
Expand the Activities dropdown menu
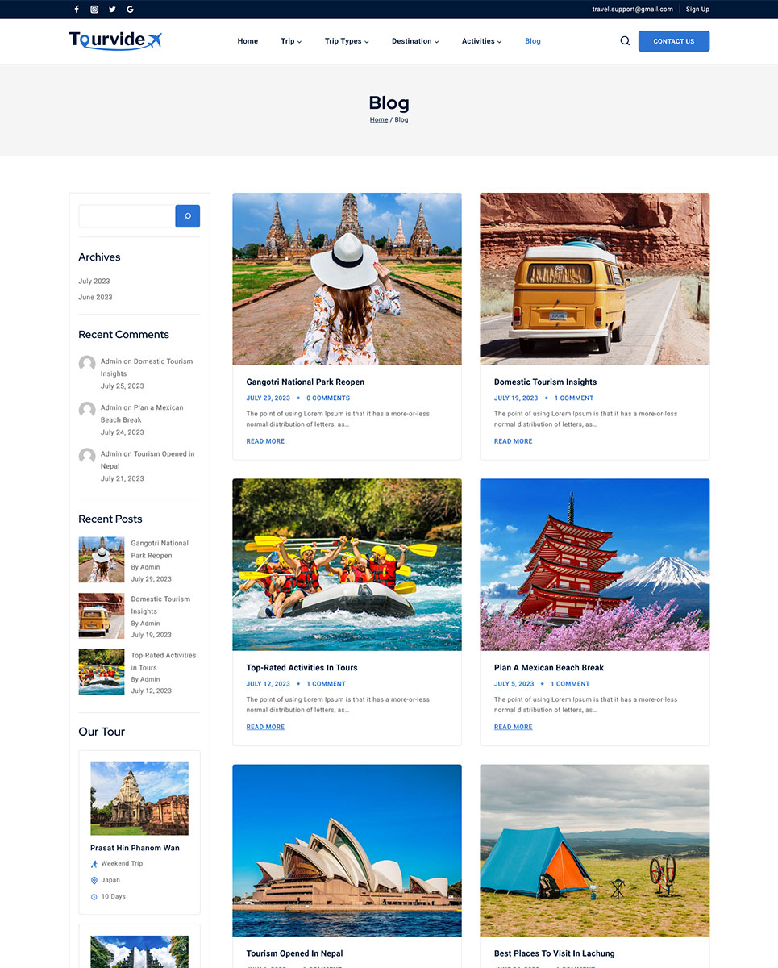click(481, 41)
